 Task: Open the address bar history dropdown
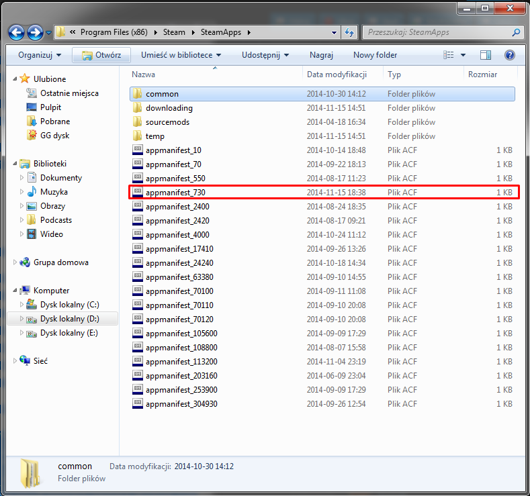334,32
